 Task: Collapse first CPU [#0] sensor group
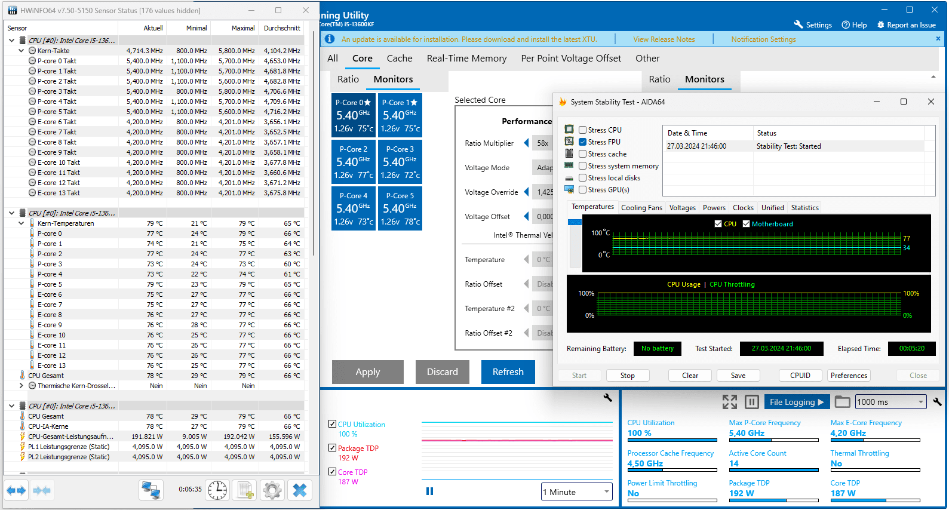12,40
